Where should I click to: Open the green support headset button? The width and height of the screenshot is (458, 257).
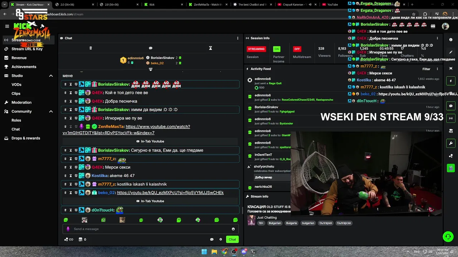point(448,237)
